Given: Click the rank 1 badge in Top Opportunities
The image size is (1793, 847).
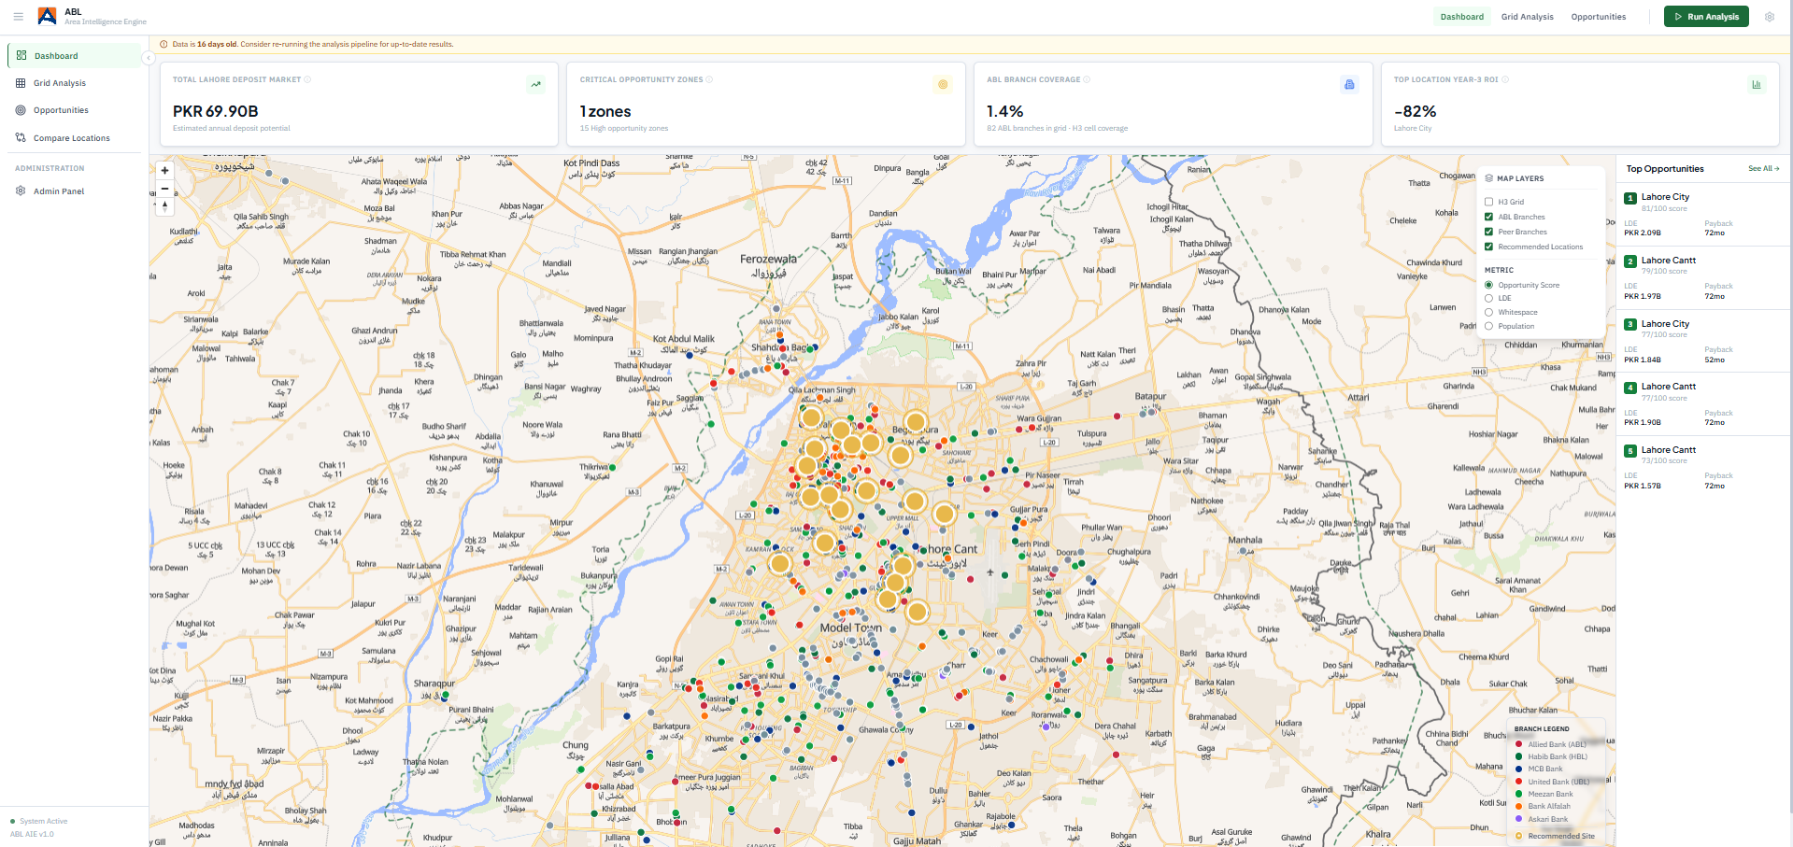Looking at the screenshot, I should point(1630,198).
